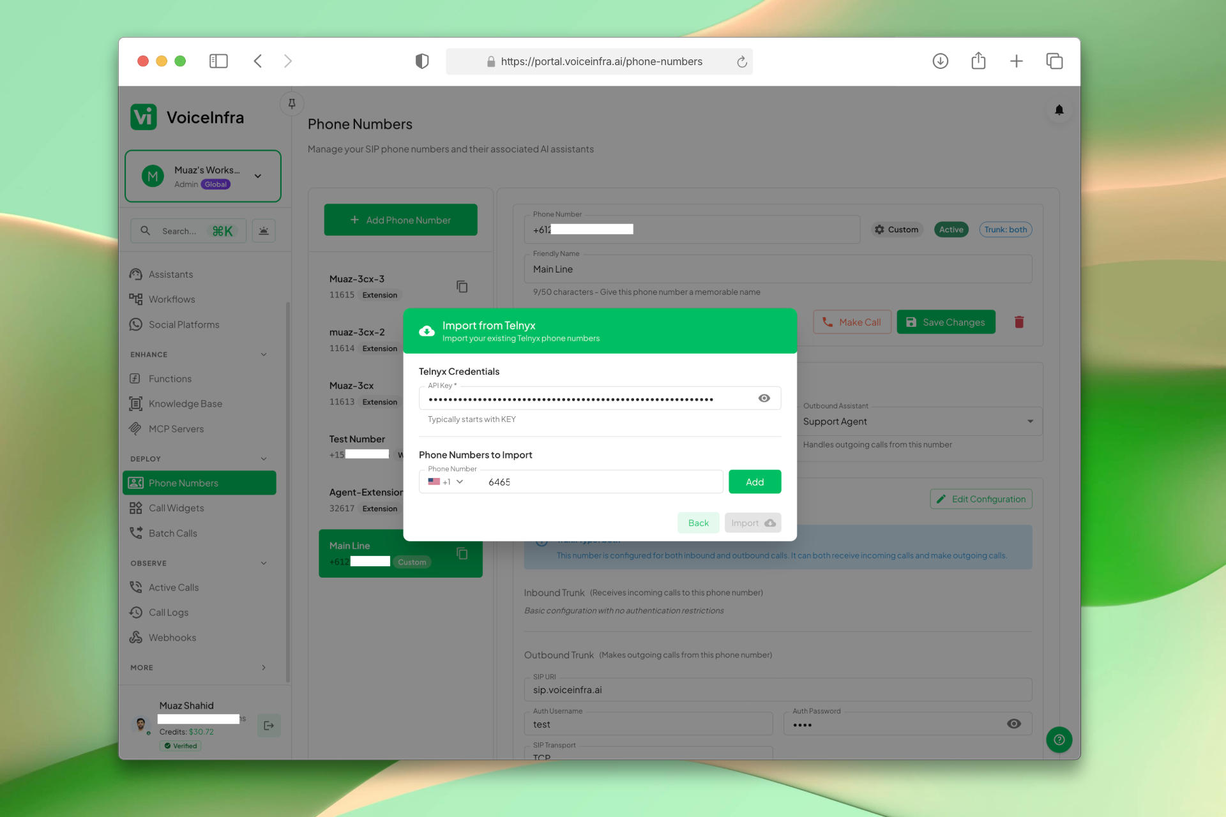The width and height of the screenshot is (1226, 817).
Task: Click Back in the Telnyx dialog
Action: 699,523
